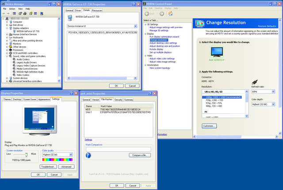Select the MD5 hash row
The height and width of the screenshot is (190, 283).
coord(119,109)
